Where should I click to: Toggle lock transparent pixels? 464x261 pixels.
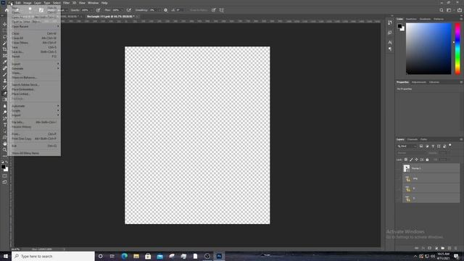coord(406,159)
